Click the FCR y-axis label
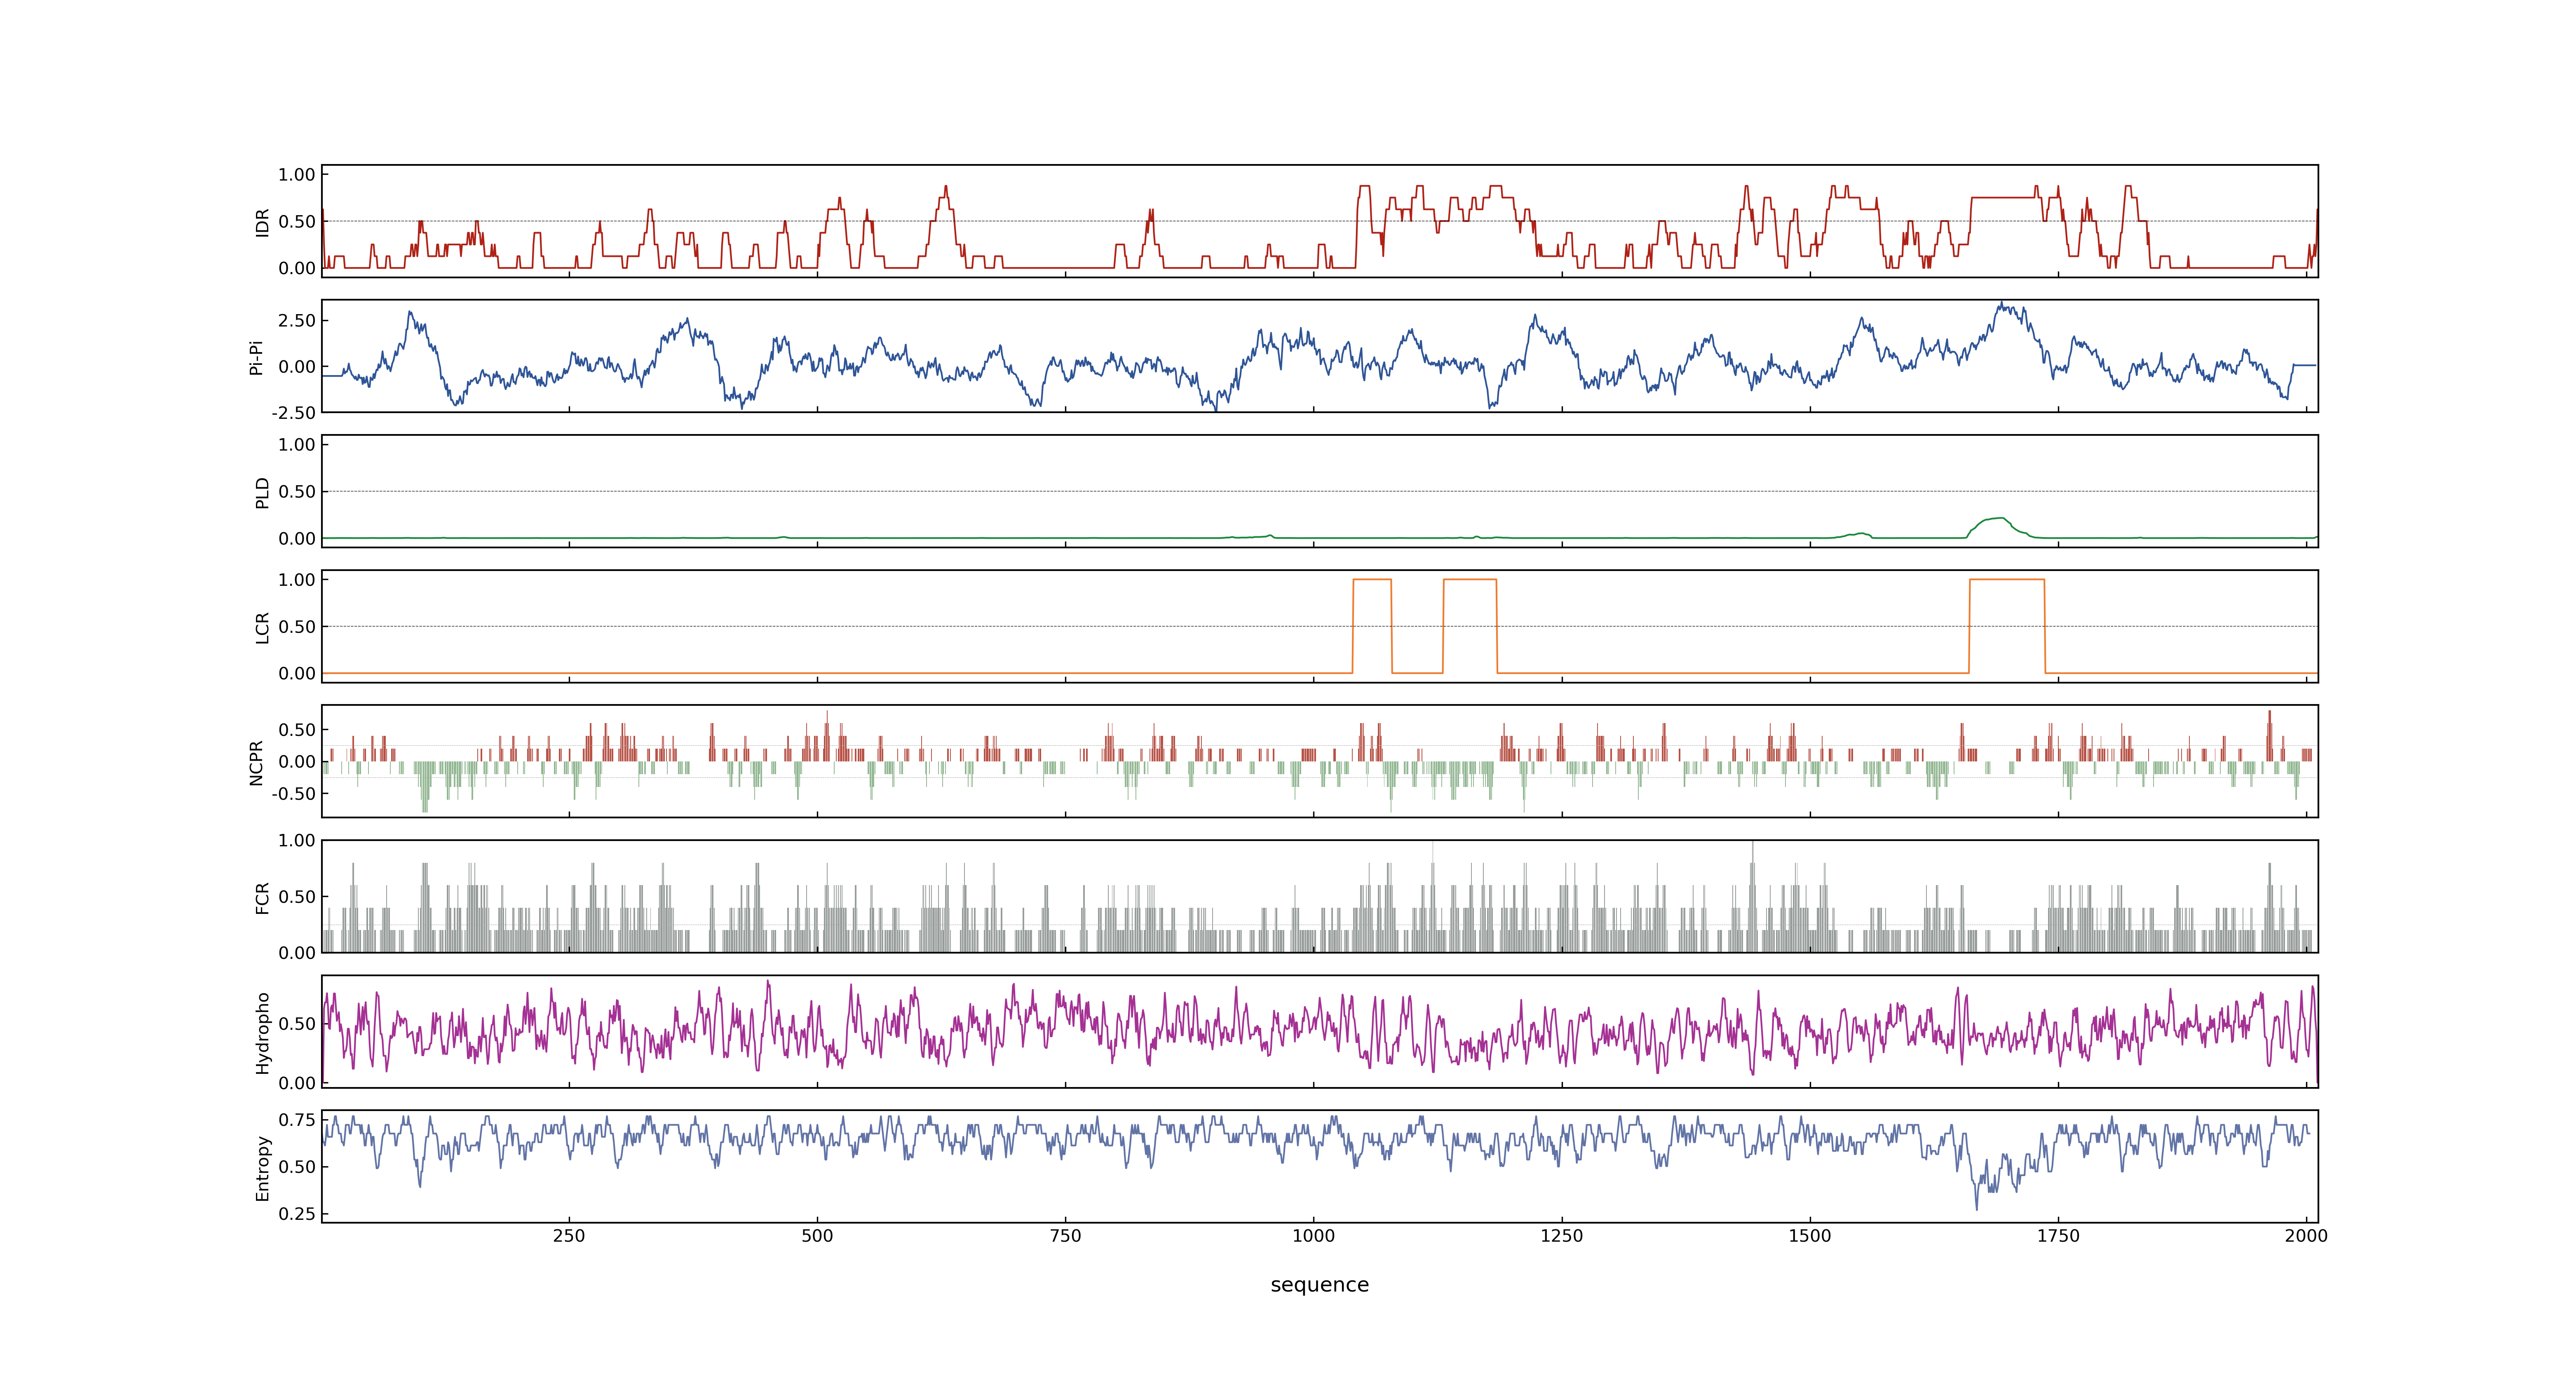Image resolution: width=2576 pixels, height=1374 pixels. click(262, 897)
